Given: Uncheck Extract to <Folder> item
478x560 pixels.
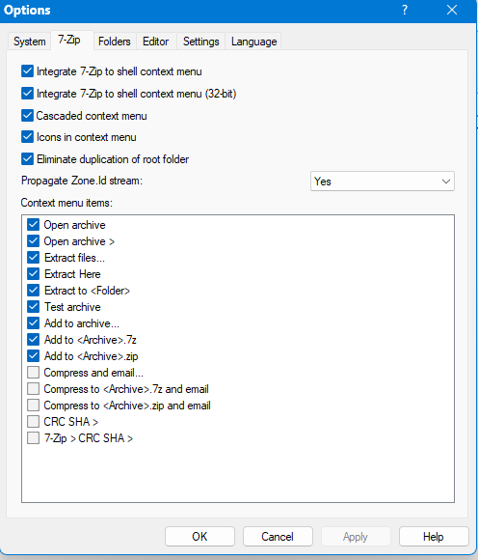Looking at the screenshot, I should point(33,291).
